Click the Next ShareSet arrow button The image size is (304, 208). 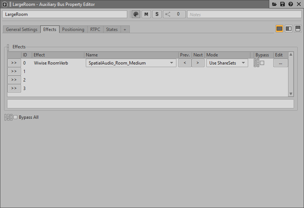click(x=198, y=63)
